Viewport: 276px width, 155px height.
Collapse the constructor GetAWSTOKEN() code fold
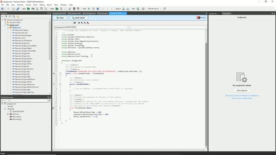(x=60, y=84)
